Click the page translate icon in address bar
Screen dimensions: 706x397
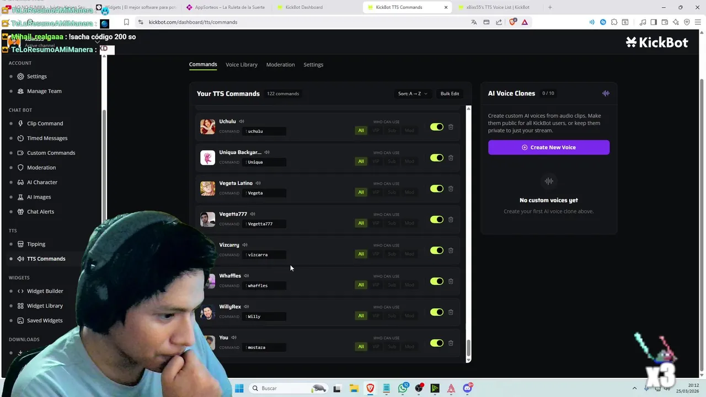tap(474, 22)
